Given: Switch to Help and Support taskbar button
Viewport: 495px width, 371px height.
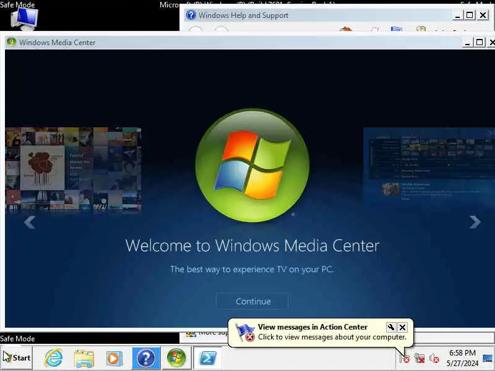Looking at the screenshot, I should pyautogui.click(x=146, y=358).
